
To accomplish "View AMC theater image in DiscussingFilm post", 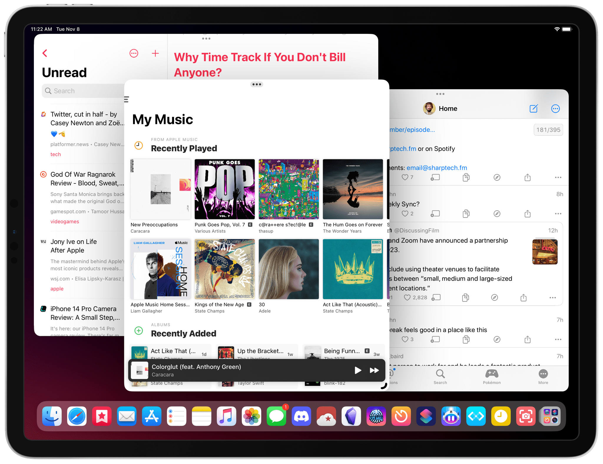I will pos(545,252).
